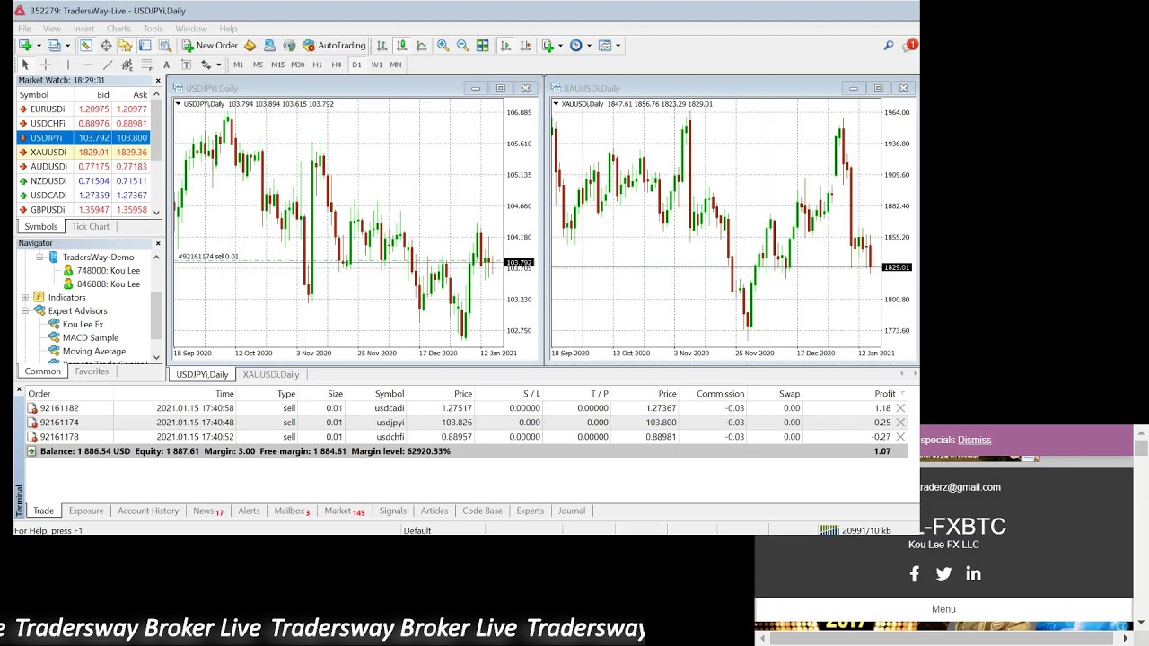Screen dimensions: 1149x646
Task: Select the Fibonacci retracement tool
Action: [146, 65]
